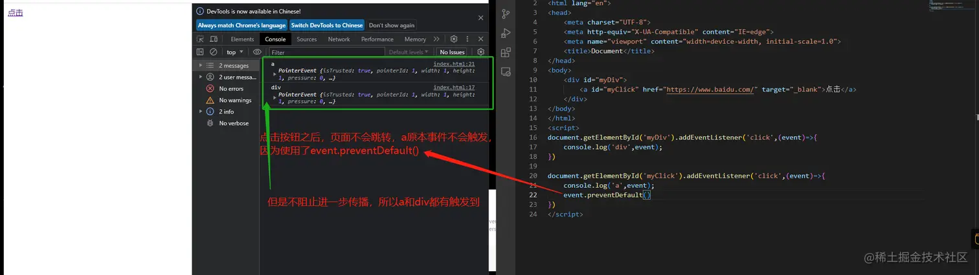Click Switch DevTools to Chinese button
Image resolution: width=979 pixels, height=275 pixels.
(327, 25)
